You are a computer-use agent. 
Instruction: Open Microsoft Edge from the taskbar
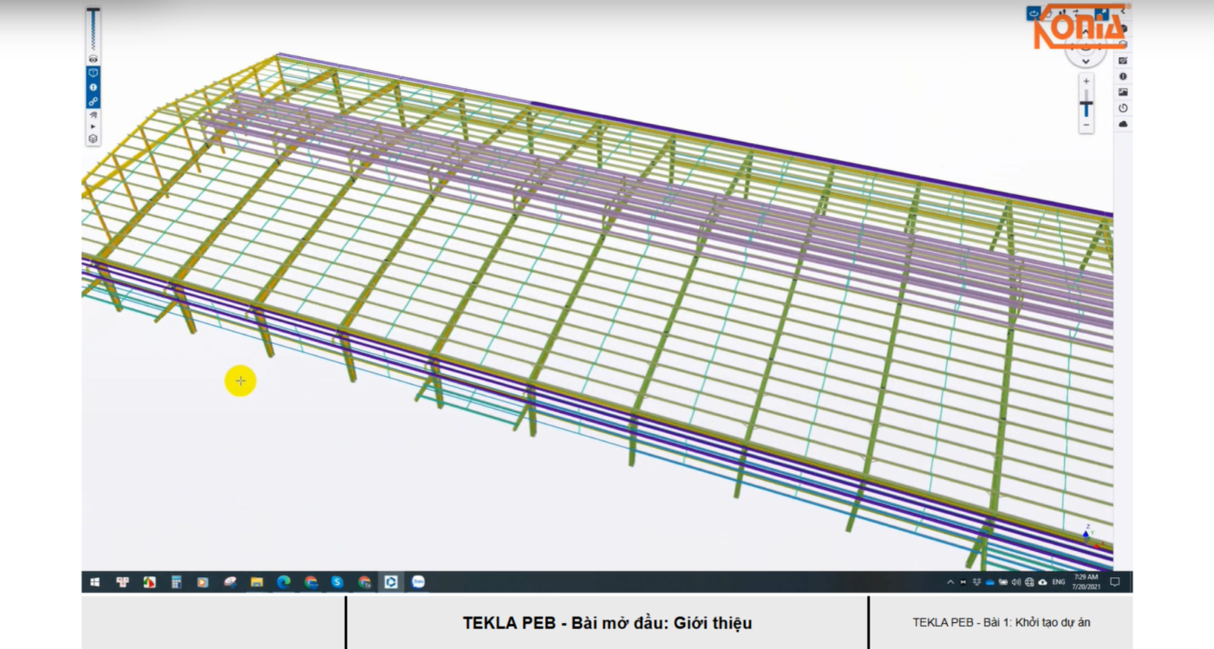[x=283, y=582]
